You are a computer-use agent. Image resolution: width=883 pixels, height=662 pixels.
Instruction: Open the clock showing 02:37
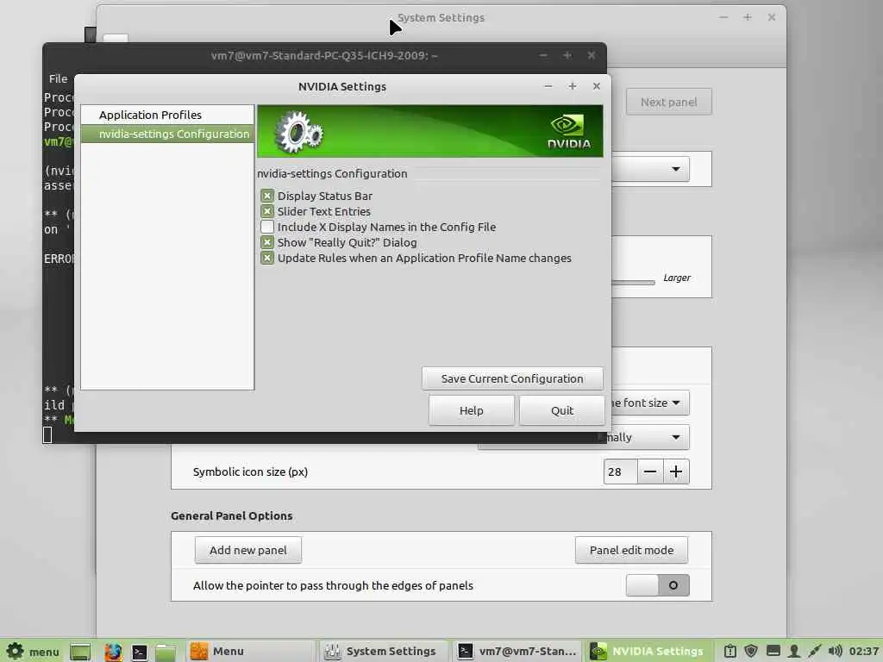tap(864, 652)
